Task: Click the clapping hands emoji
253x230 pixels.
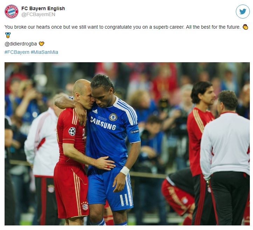Action: [x=245, y=27]
